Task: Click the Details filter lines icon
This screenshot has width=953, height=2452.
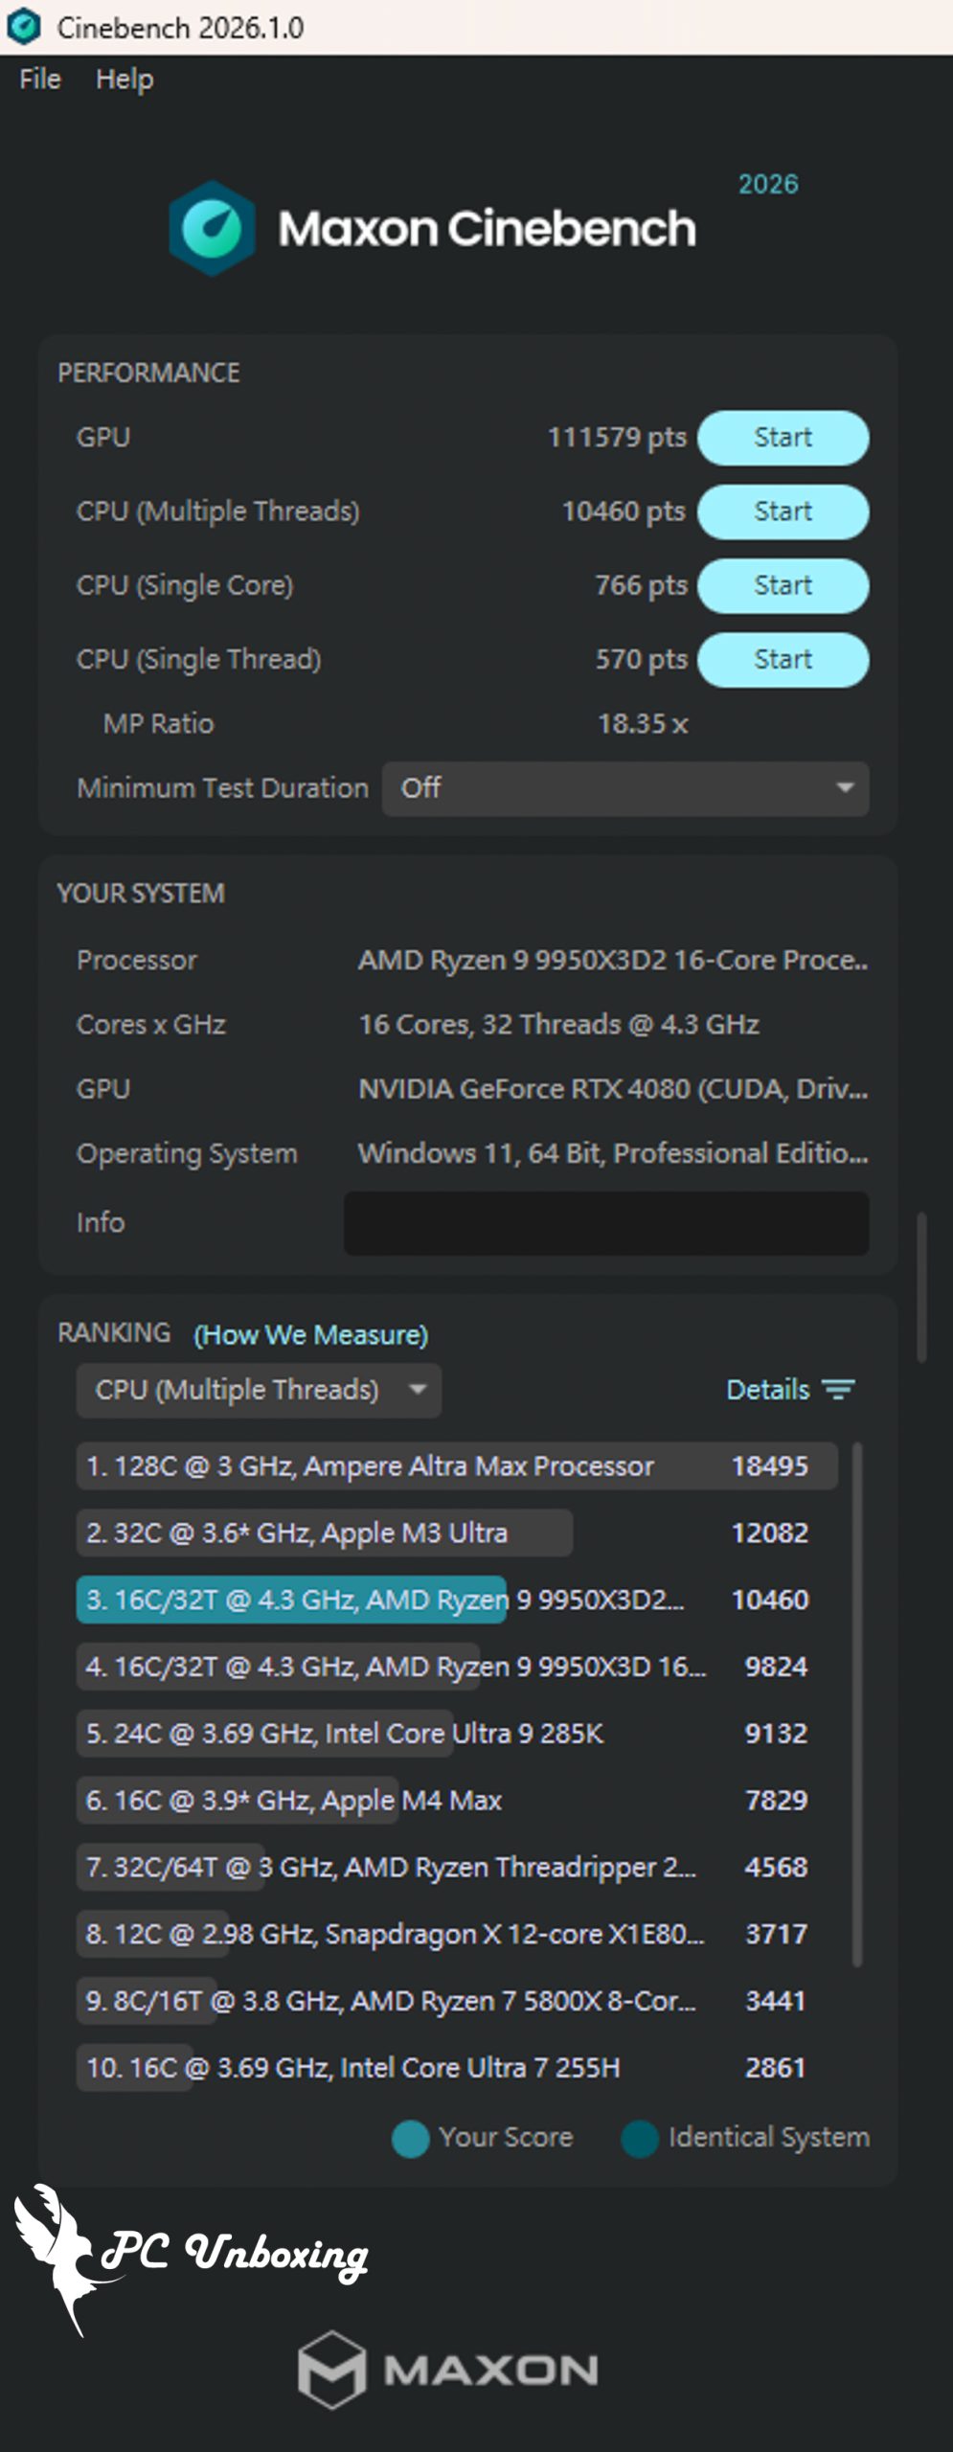Action: click(x=839, y=1390)
